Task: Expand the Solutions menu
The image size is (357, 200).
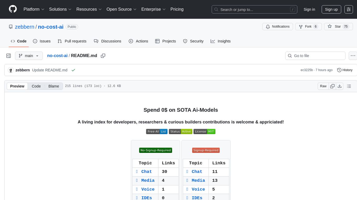Action: (60, 9)
